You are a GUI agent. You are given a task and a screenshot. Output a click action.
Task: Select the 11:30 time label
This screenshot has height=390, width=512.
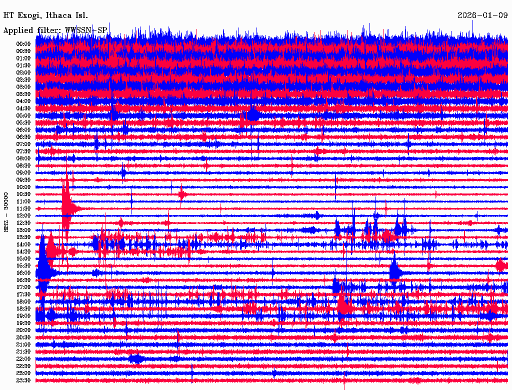[x=23, y=208]
